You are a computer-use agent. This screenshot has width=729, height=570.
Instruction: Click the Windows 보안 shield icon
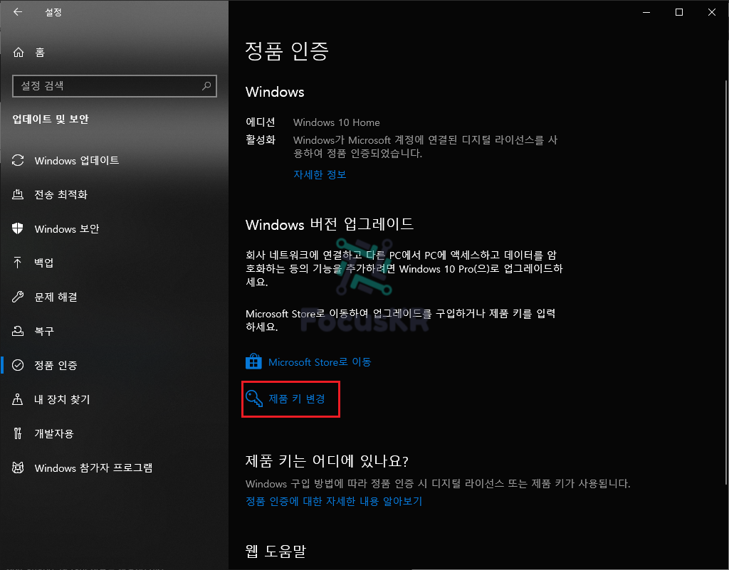18,228
